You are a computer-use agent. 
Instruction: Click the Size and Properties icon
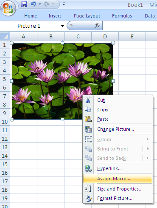(88, 189)
